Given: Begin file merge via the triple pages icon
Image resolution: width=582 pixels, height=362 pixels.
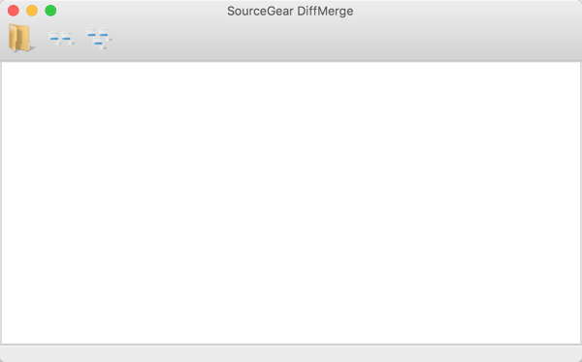Looking at the screenshot, I should [x=99, y=39].
